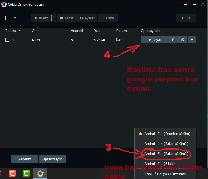Open the green Camtasia taskbar icon

click(x=26, y=173)
